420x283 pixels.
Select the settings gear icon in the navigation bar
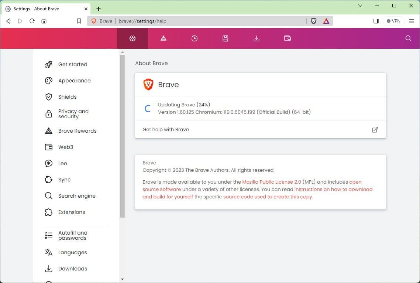pos(132,38)
